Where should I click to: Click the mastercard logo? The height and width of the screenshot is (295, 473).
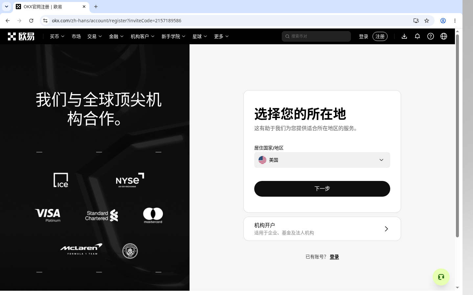point(153,215)
